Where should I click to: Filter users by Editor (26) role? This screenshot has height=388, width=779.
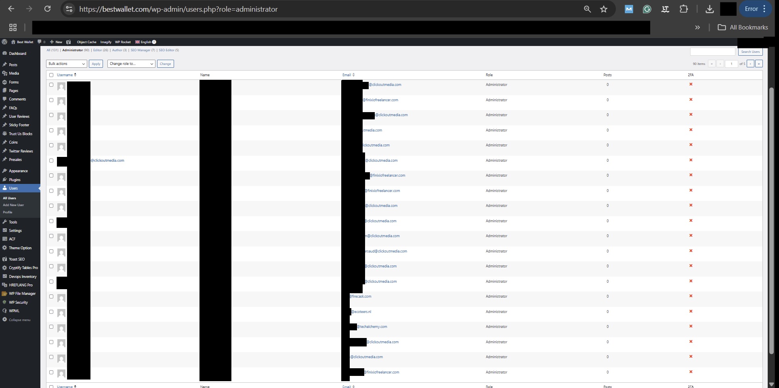(x=100, y=50)
